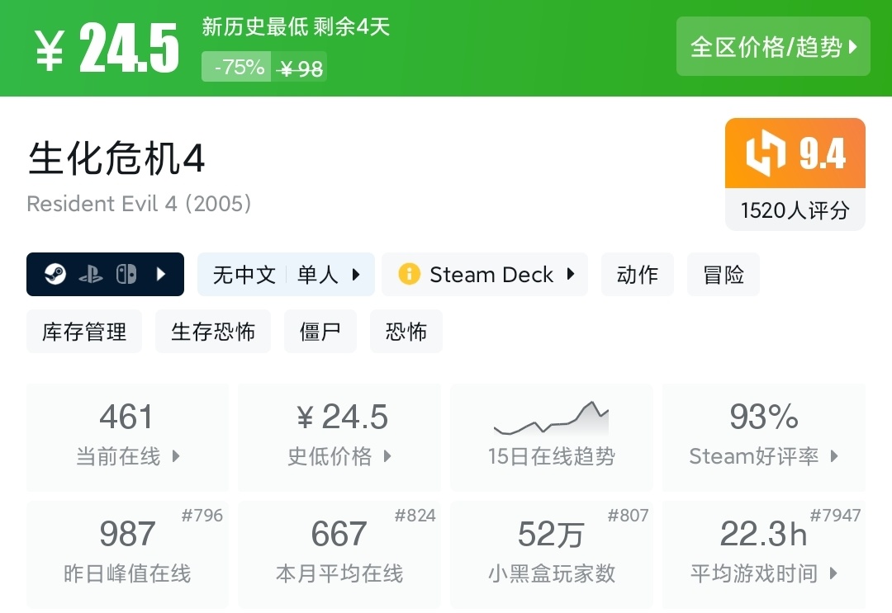Viewport: 892px width, 613px height.
Task: Select the 冒险 genre tag
Action: coord(723,275)
